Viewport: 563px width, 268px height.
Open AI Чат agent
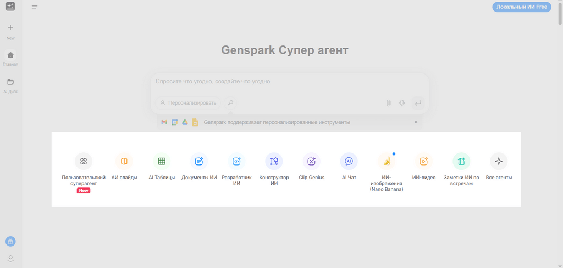click(x=349, y=161)
